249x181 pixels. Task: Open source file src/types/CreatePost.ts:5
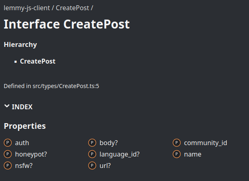(66, 86)
